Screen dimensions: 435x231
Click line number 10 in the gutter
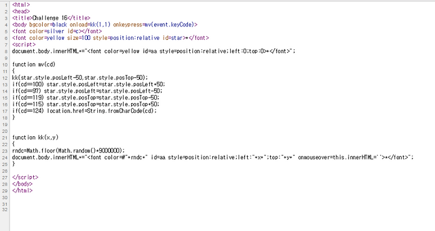[5, 65]
